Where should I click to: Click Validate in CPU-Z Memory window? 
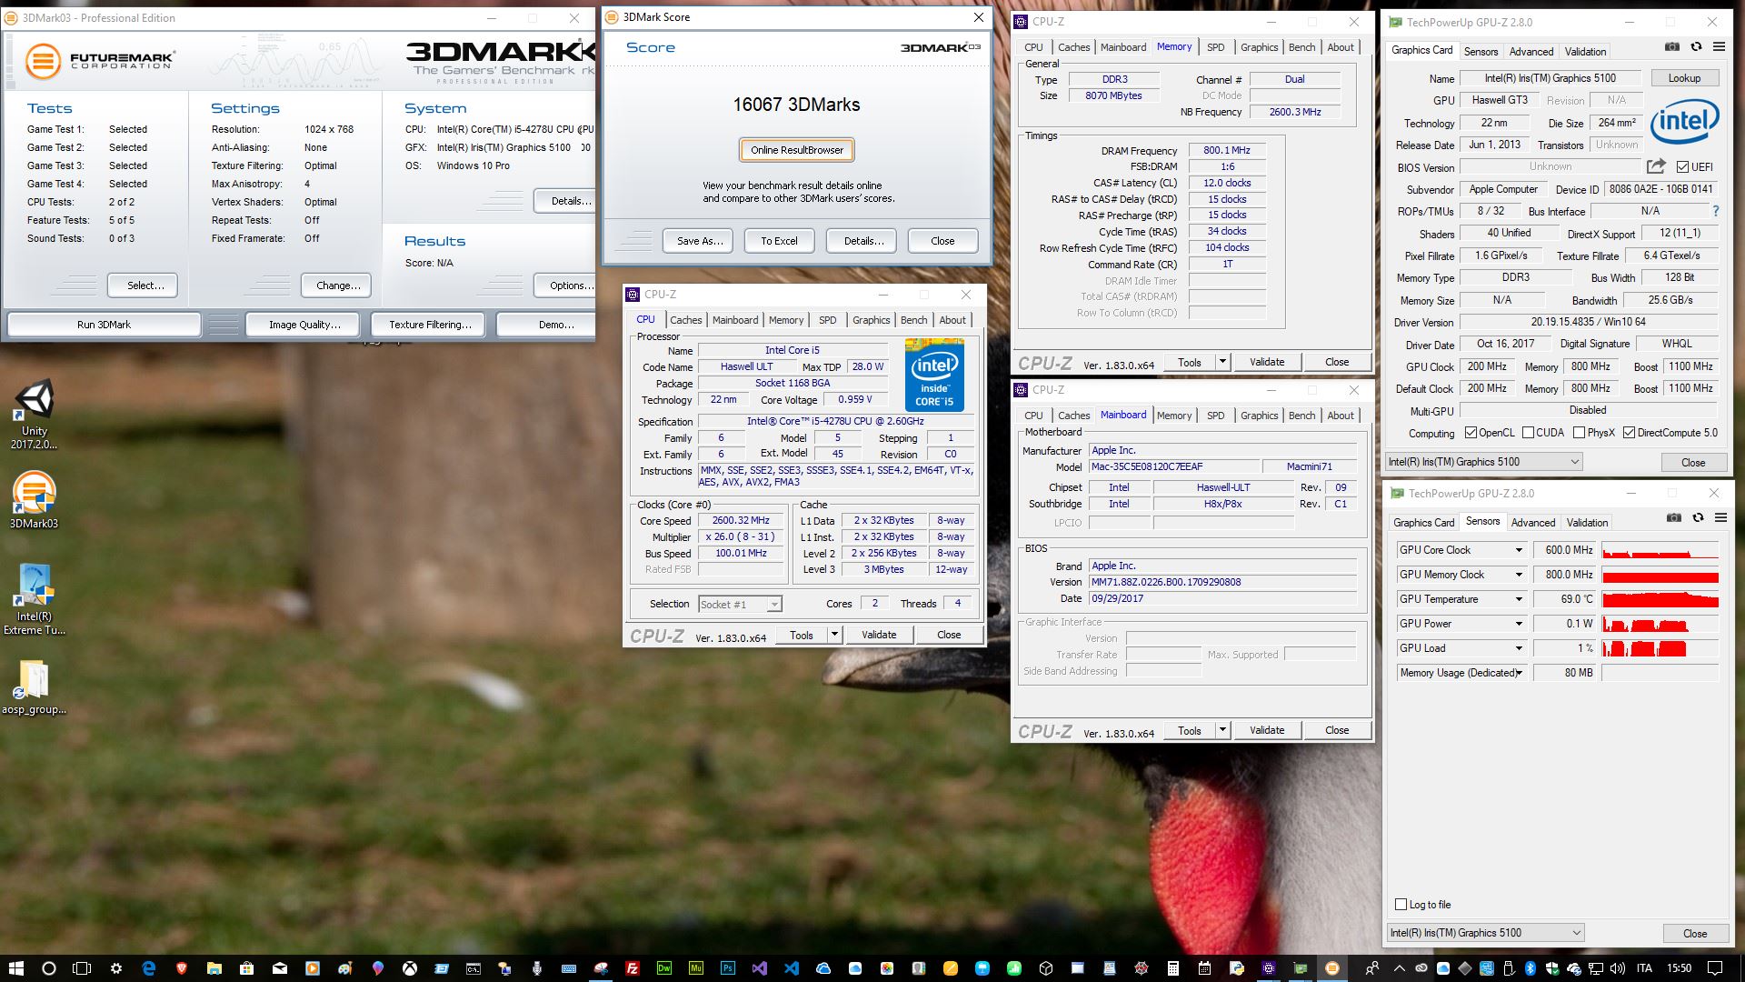point(1266,362)
